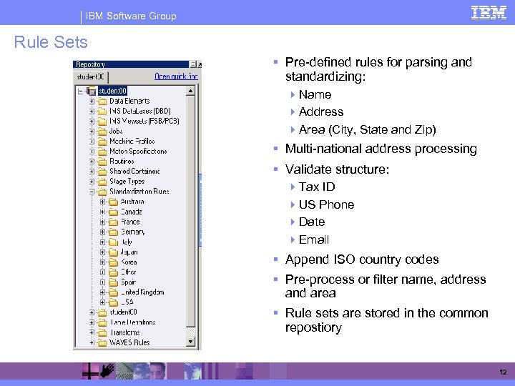515x386 pixels.
Task: Select the student00 repository tab
Action: 91,76
